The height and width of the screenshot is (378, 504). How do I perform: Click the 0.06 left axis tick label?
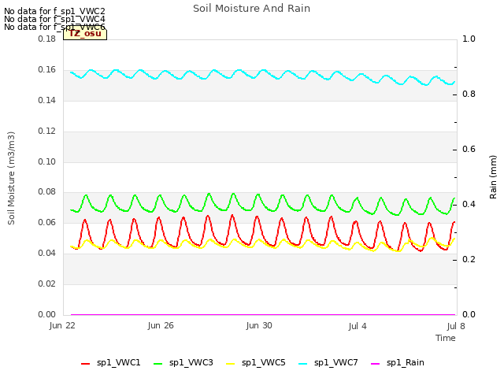[47, 222]
